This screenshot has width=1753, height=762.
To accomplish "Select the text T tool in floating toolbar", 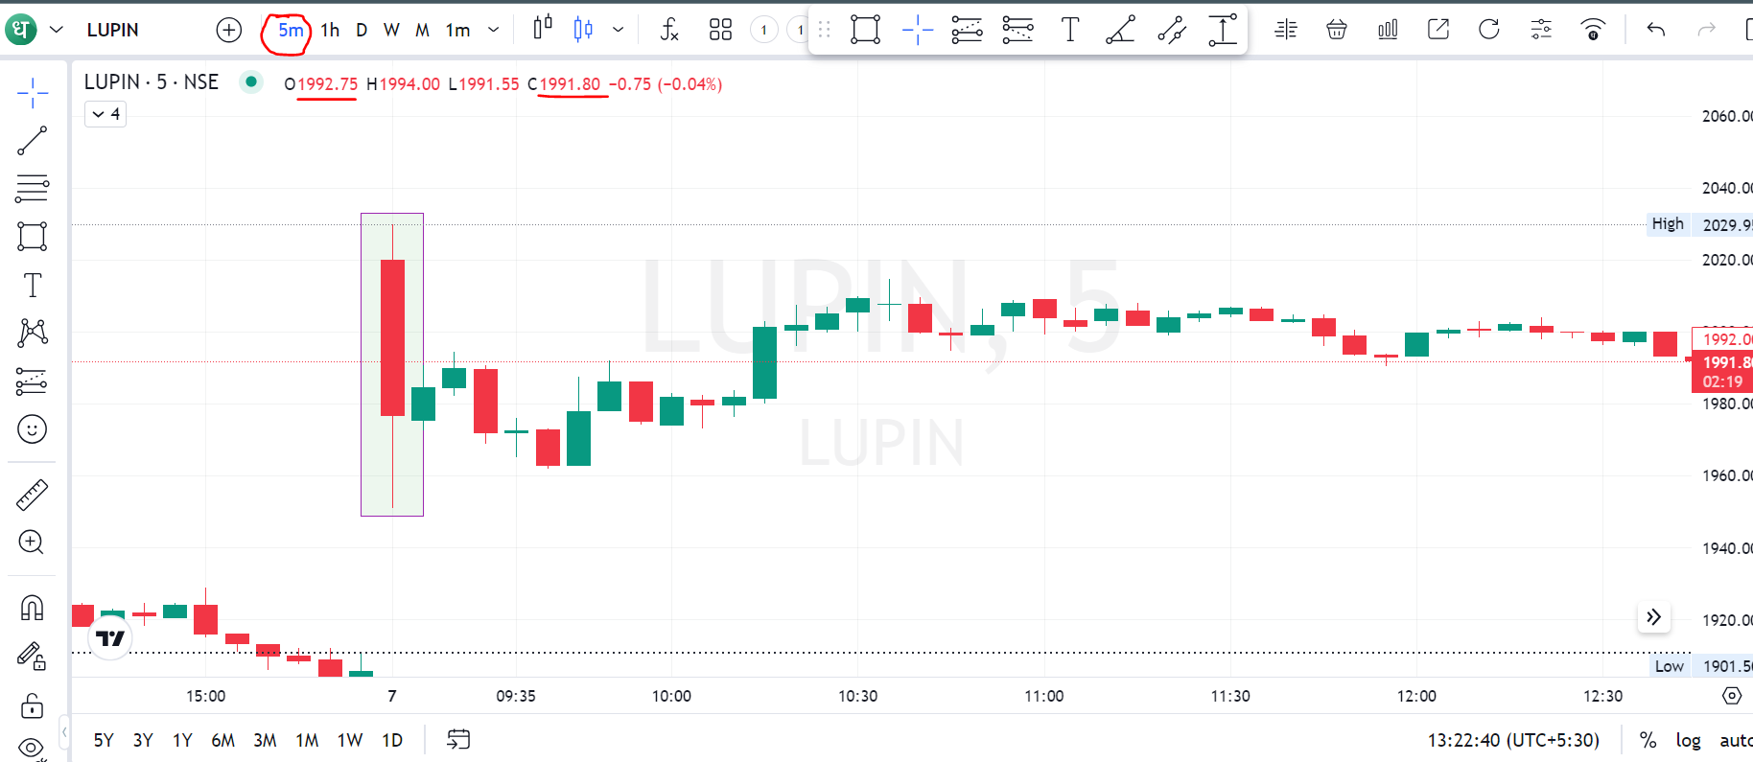I will tap(1070, 30).
